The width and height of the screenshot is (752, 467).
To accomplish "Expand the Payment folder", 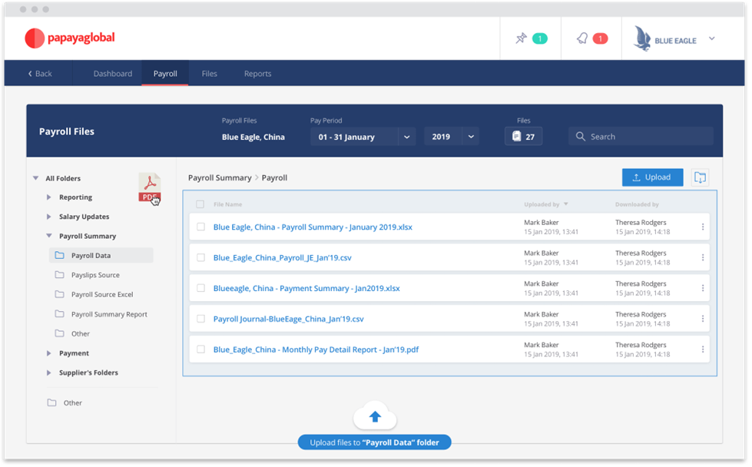I will 48,353.
